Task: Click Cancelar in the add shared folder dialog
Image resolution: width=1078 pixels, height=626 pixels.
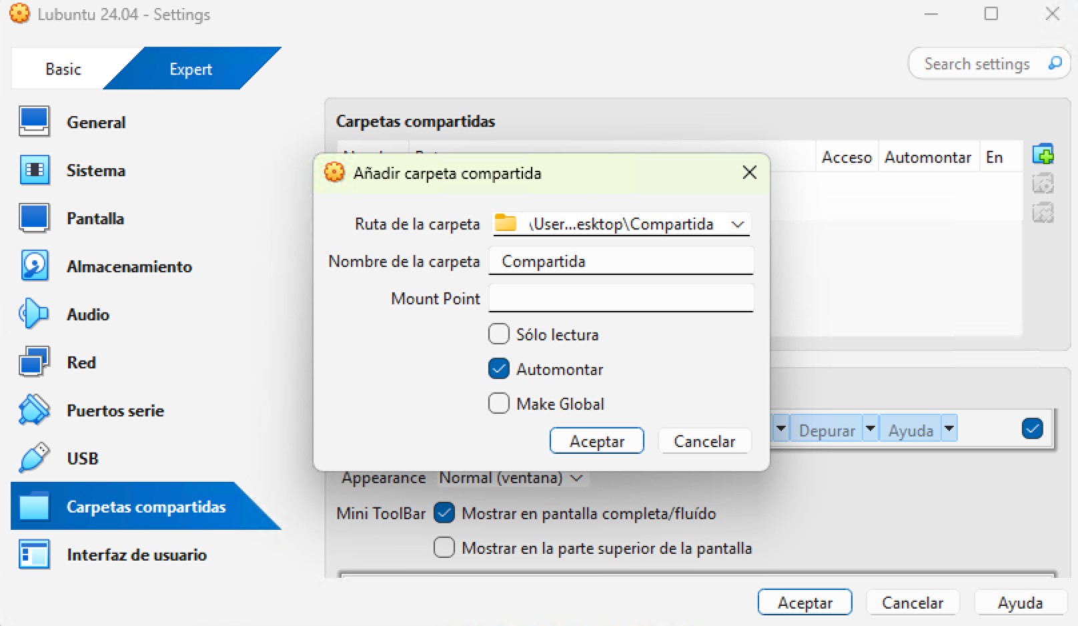Action: click(x=704, y=441)
